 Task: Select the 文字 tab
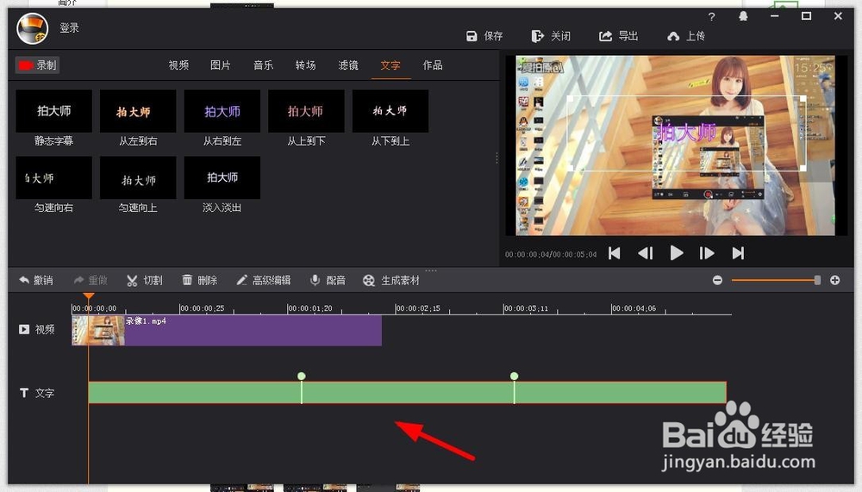[390, 65]
